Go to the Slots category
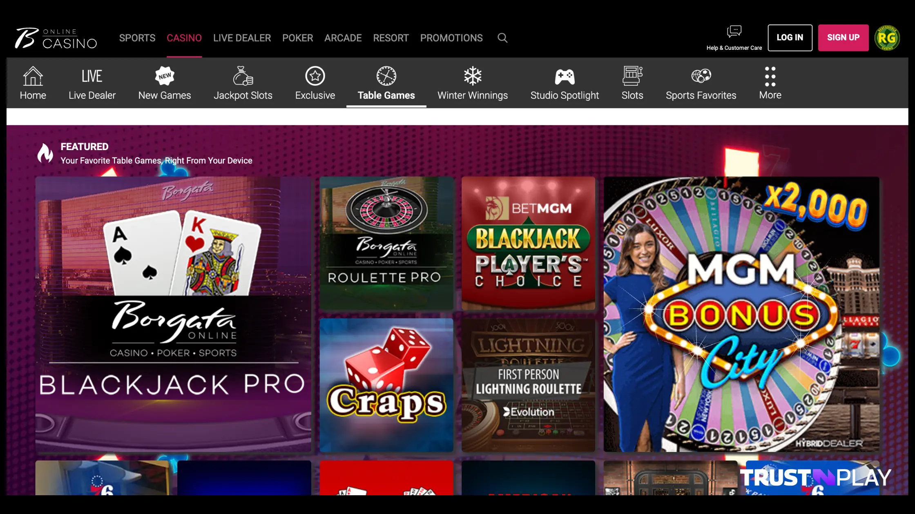 point(632,83)
